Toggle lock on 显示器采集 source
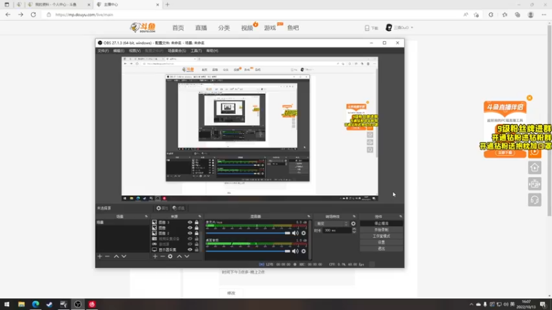 pyautogui.click(x=197, y=249)
